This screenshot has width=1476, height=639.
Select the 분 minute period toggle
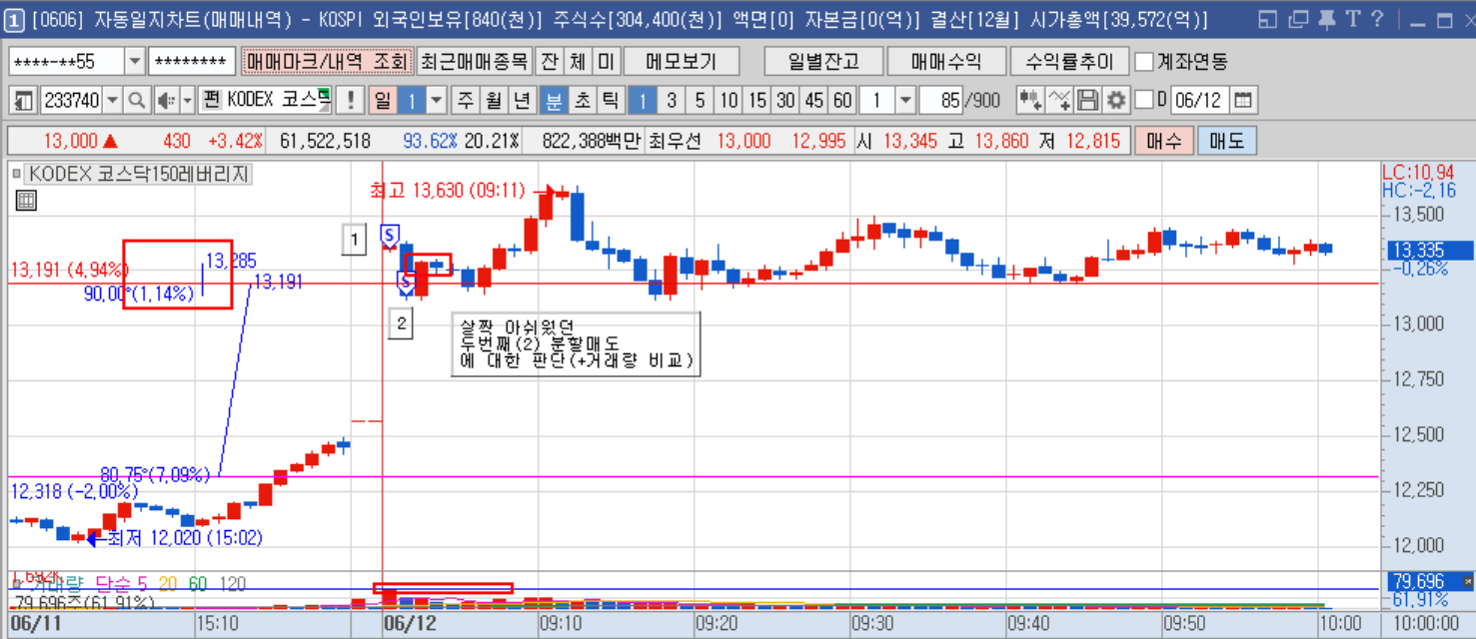point(553,100)
